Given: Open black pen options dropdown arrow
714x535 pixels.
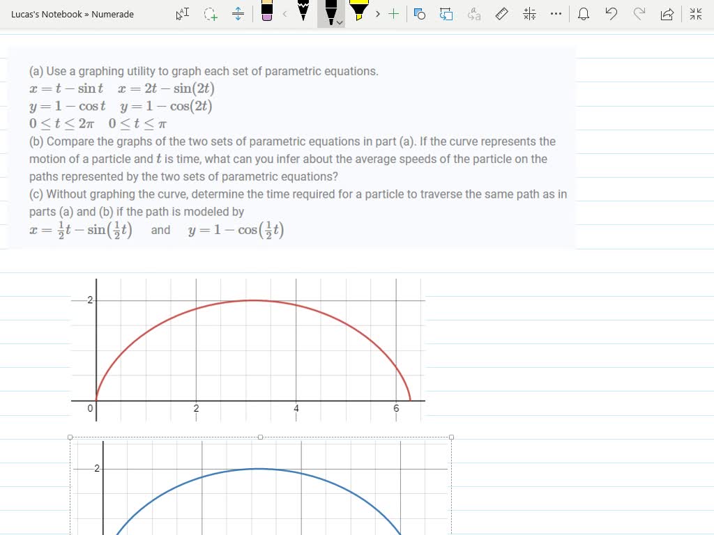Looking at the screenshot, I should coord(340,22).
